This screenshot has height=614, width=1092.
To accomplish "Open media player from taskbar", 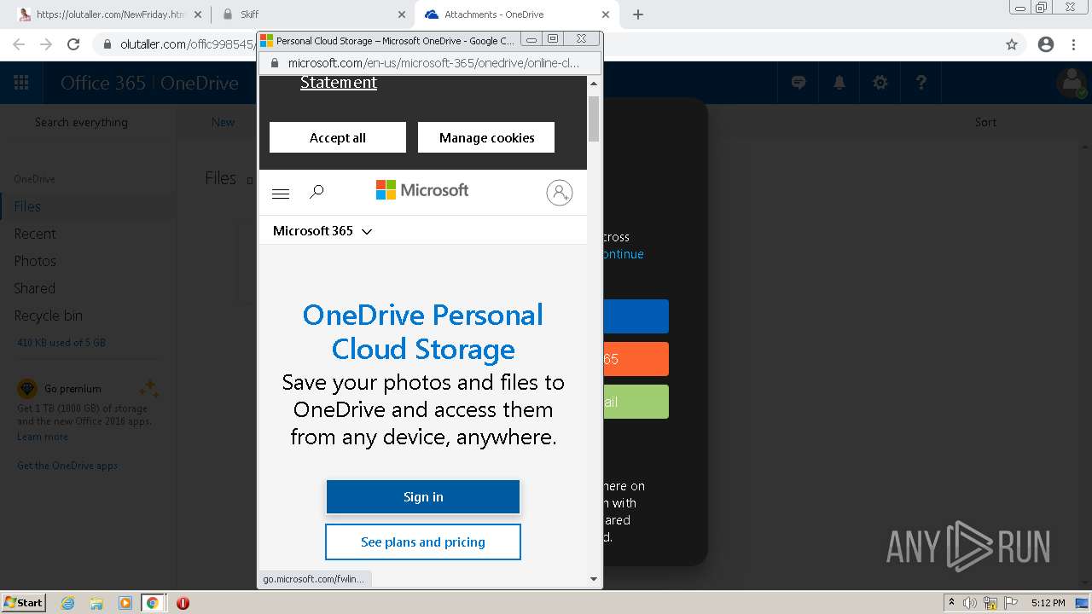I will [125, 603].
